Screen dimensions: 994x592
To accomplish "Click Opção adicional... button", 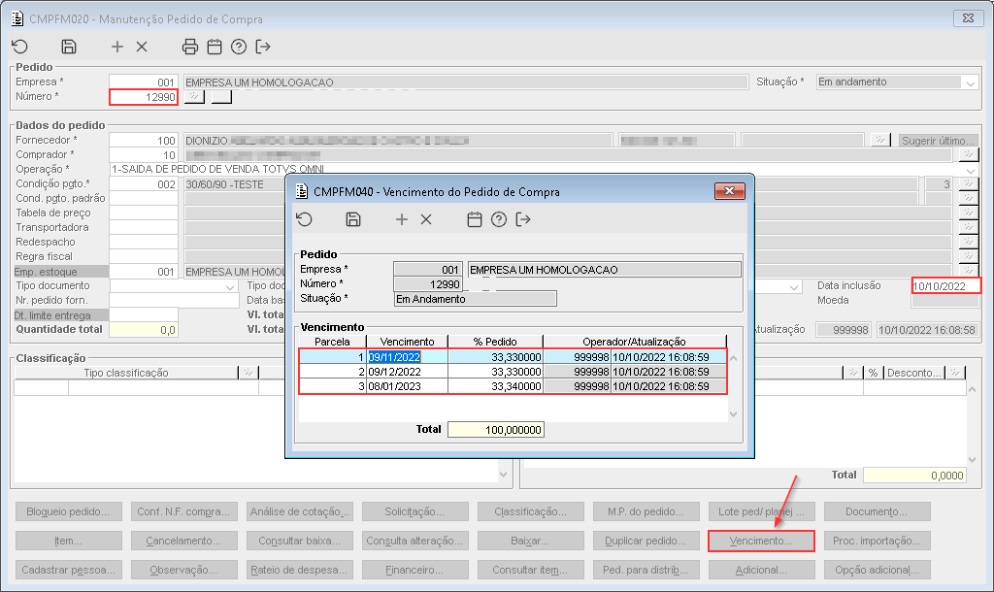I will (x=877, y=570).
